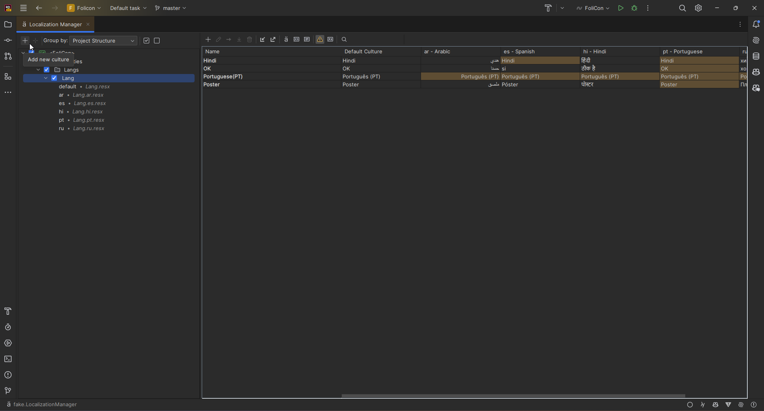The height and width of the screenshot is (411, 764).
Task: Click the import resources arrow icon
Action: pyautogui.click(x=263, y=39)
